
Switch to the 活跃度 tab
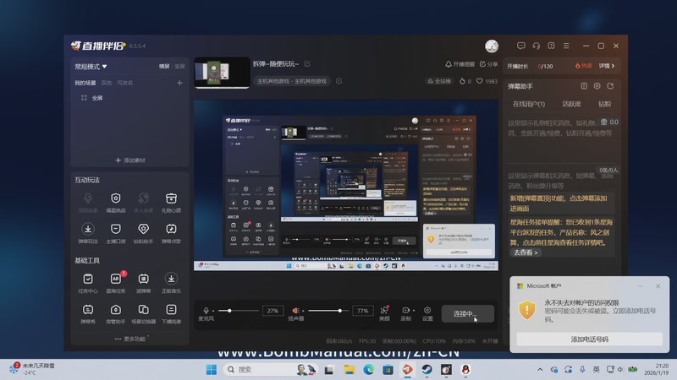pyautogui.click(x=571, y=104)
